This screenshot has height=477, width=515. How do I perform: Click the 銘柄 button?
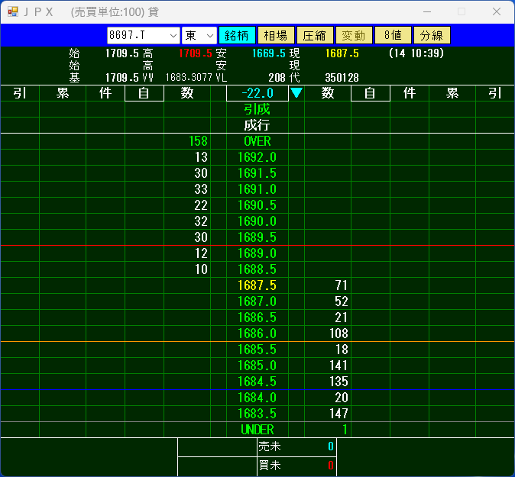[x=237, y=36]
